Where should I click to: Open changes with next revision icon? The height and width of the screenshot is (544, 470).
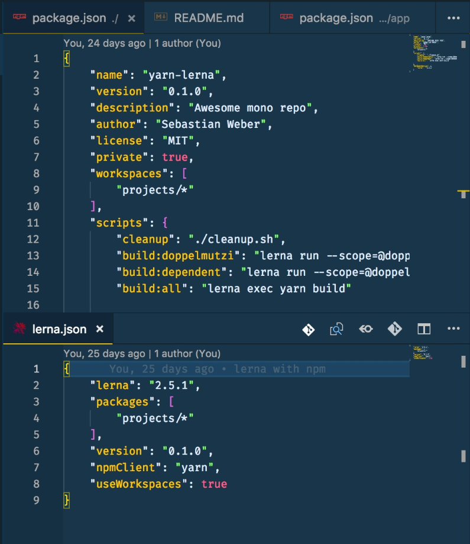coord(395,329)
